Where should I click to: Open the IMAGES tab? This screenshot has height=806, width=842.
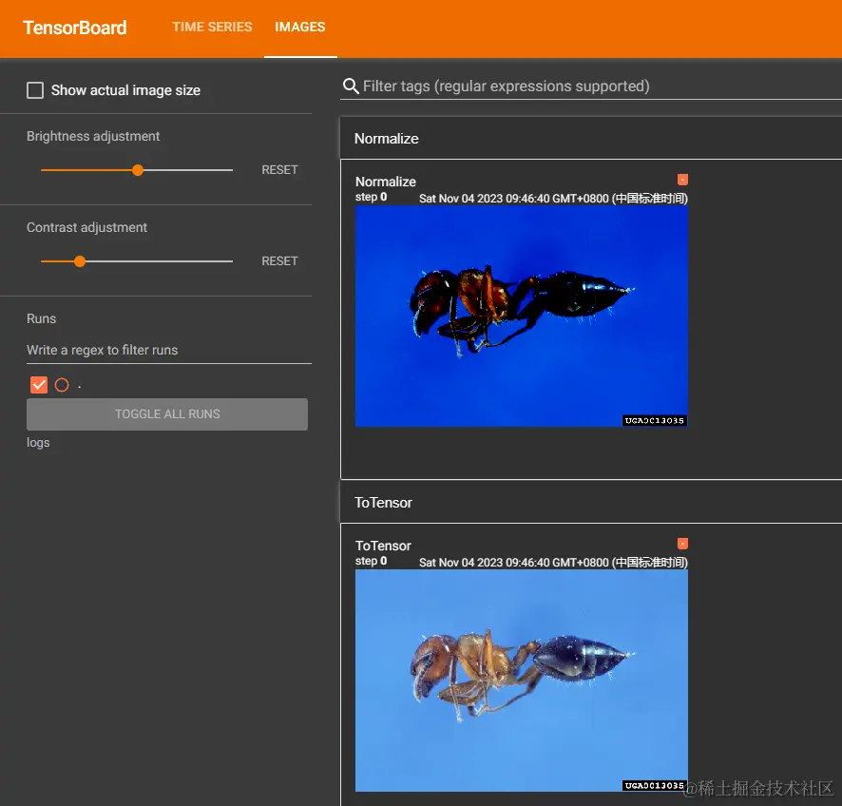coord(299,27)
